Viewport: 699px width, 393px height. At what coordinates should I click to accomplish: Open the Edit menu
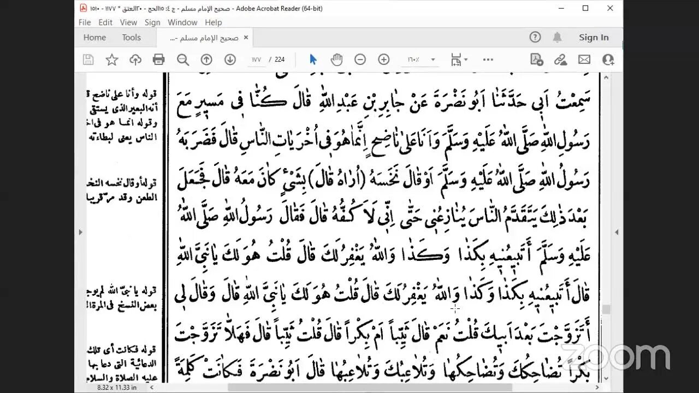tap(105, 22)
